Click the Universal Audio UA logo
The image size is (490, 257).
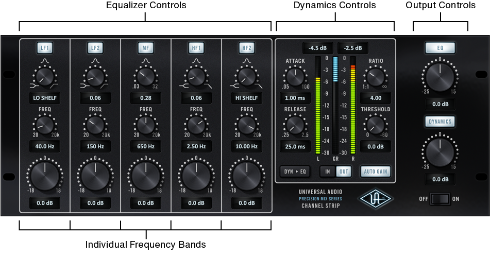(375, 199)
